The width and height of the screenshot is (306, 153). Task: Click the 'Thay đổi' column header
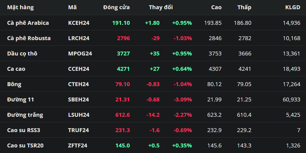pyautogui.click(x=161, y=8)
